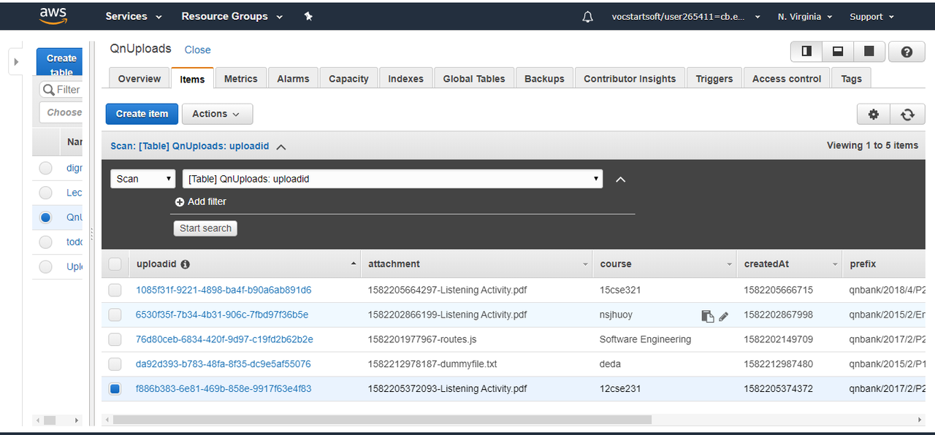Toggle the select-all items header checkbox
Screen dimensions: 935x435
pos(115,264)
